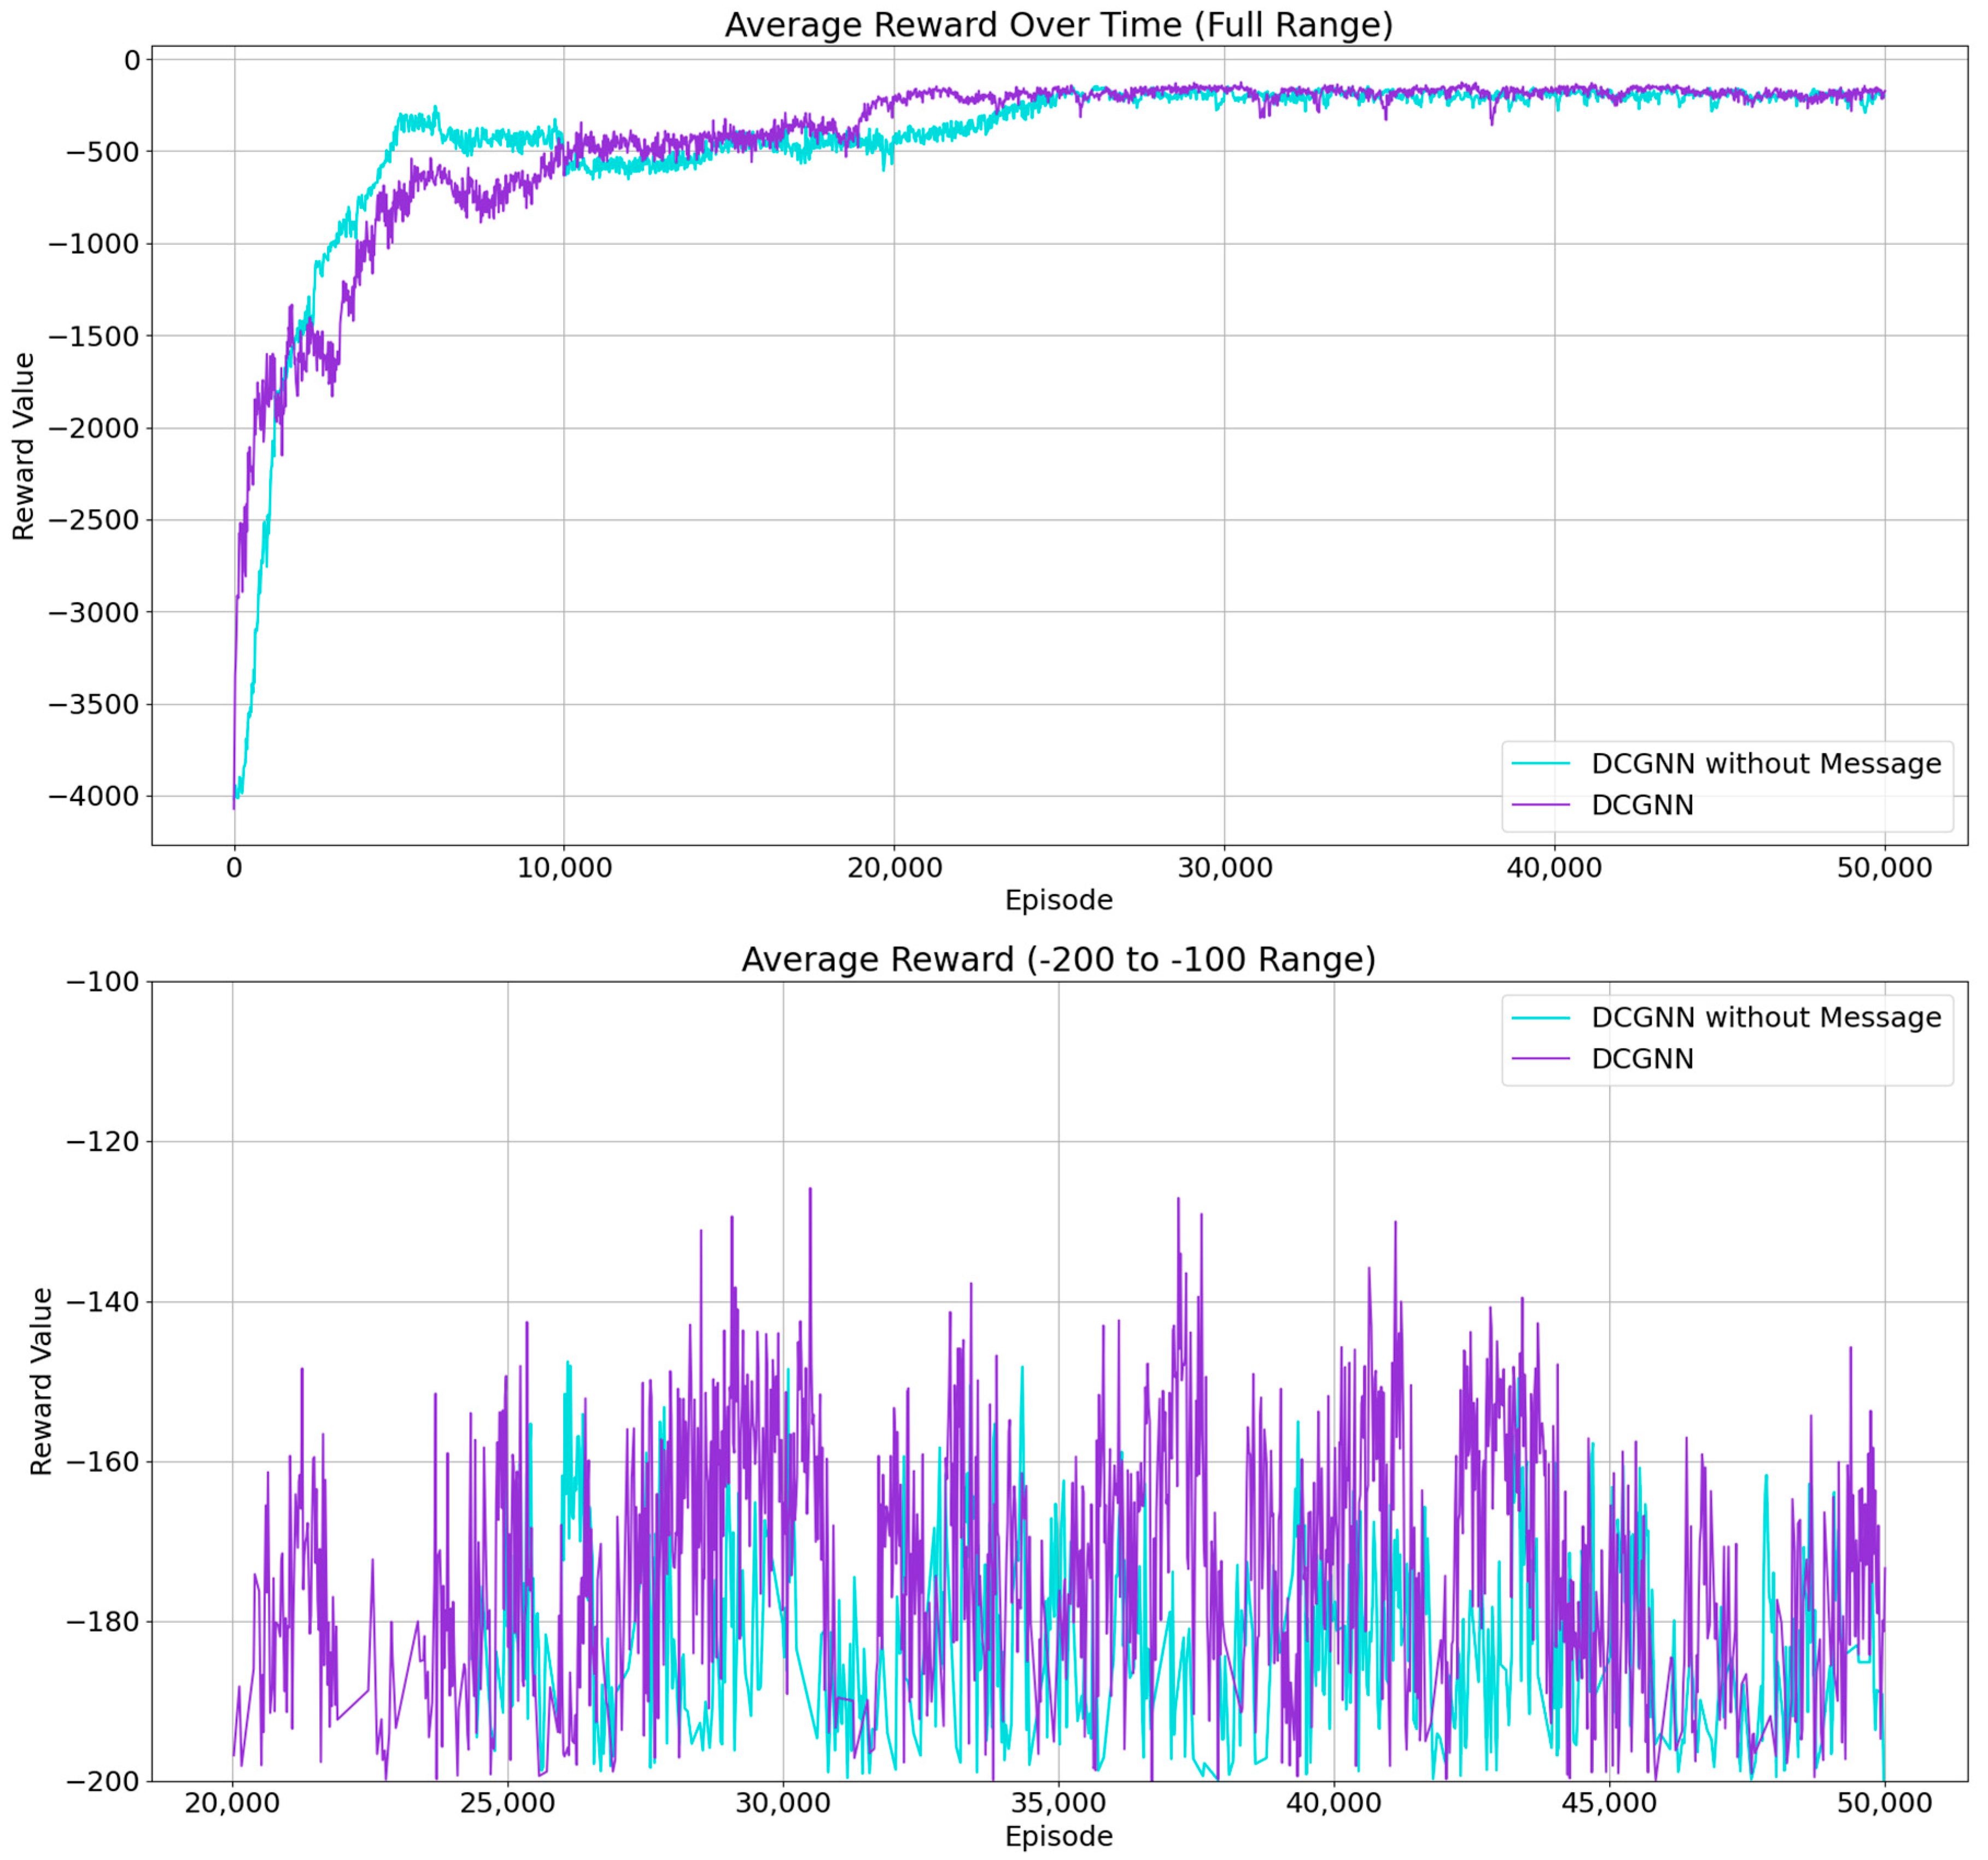This screenshot has height=1860, width=1988.
Task: Click the 25,000 x-axis tick label
Action: click(x=507, y=1803)
